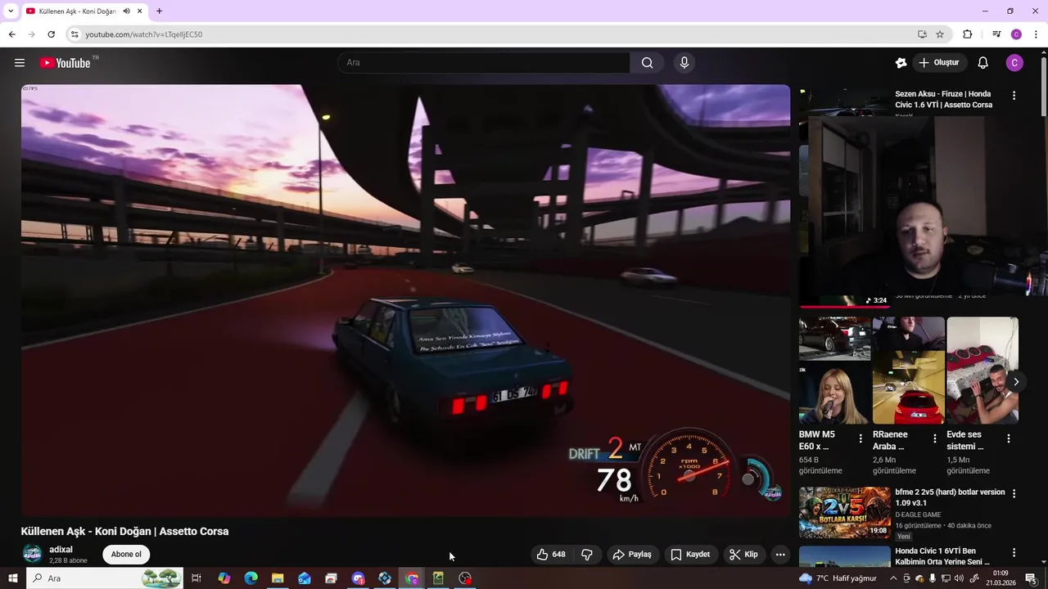The image size is (1048, 589).
Task: Open adixal channel avatar
Action: coord(32,554)
